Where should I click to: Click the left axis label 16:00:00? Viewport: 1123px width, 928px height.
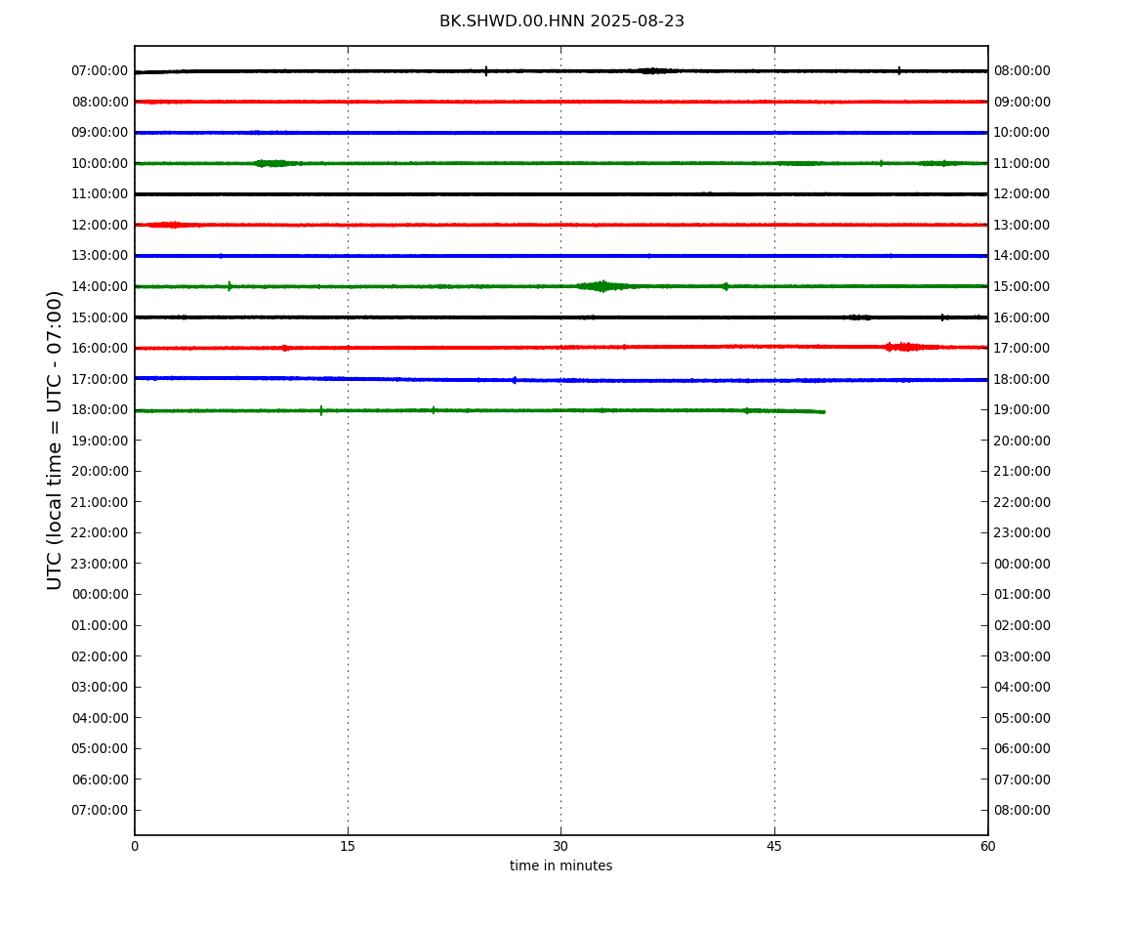[101, 349]
